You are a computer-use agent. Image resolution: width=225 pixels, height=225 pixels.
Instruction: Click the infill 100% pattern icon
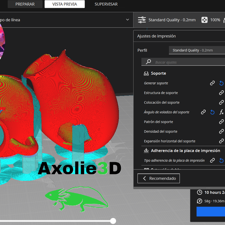205,20
